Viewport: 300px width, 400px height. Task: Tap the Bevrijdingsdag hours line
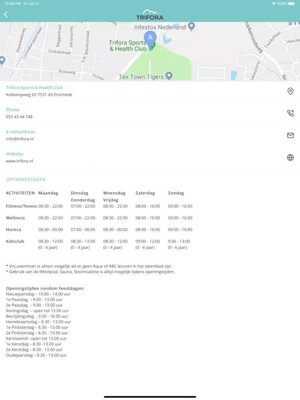37,316
